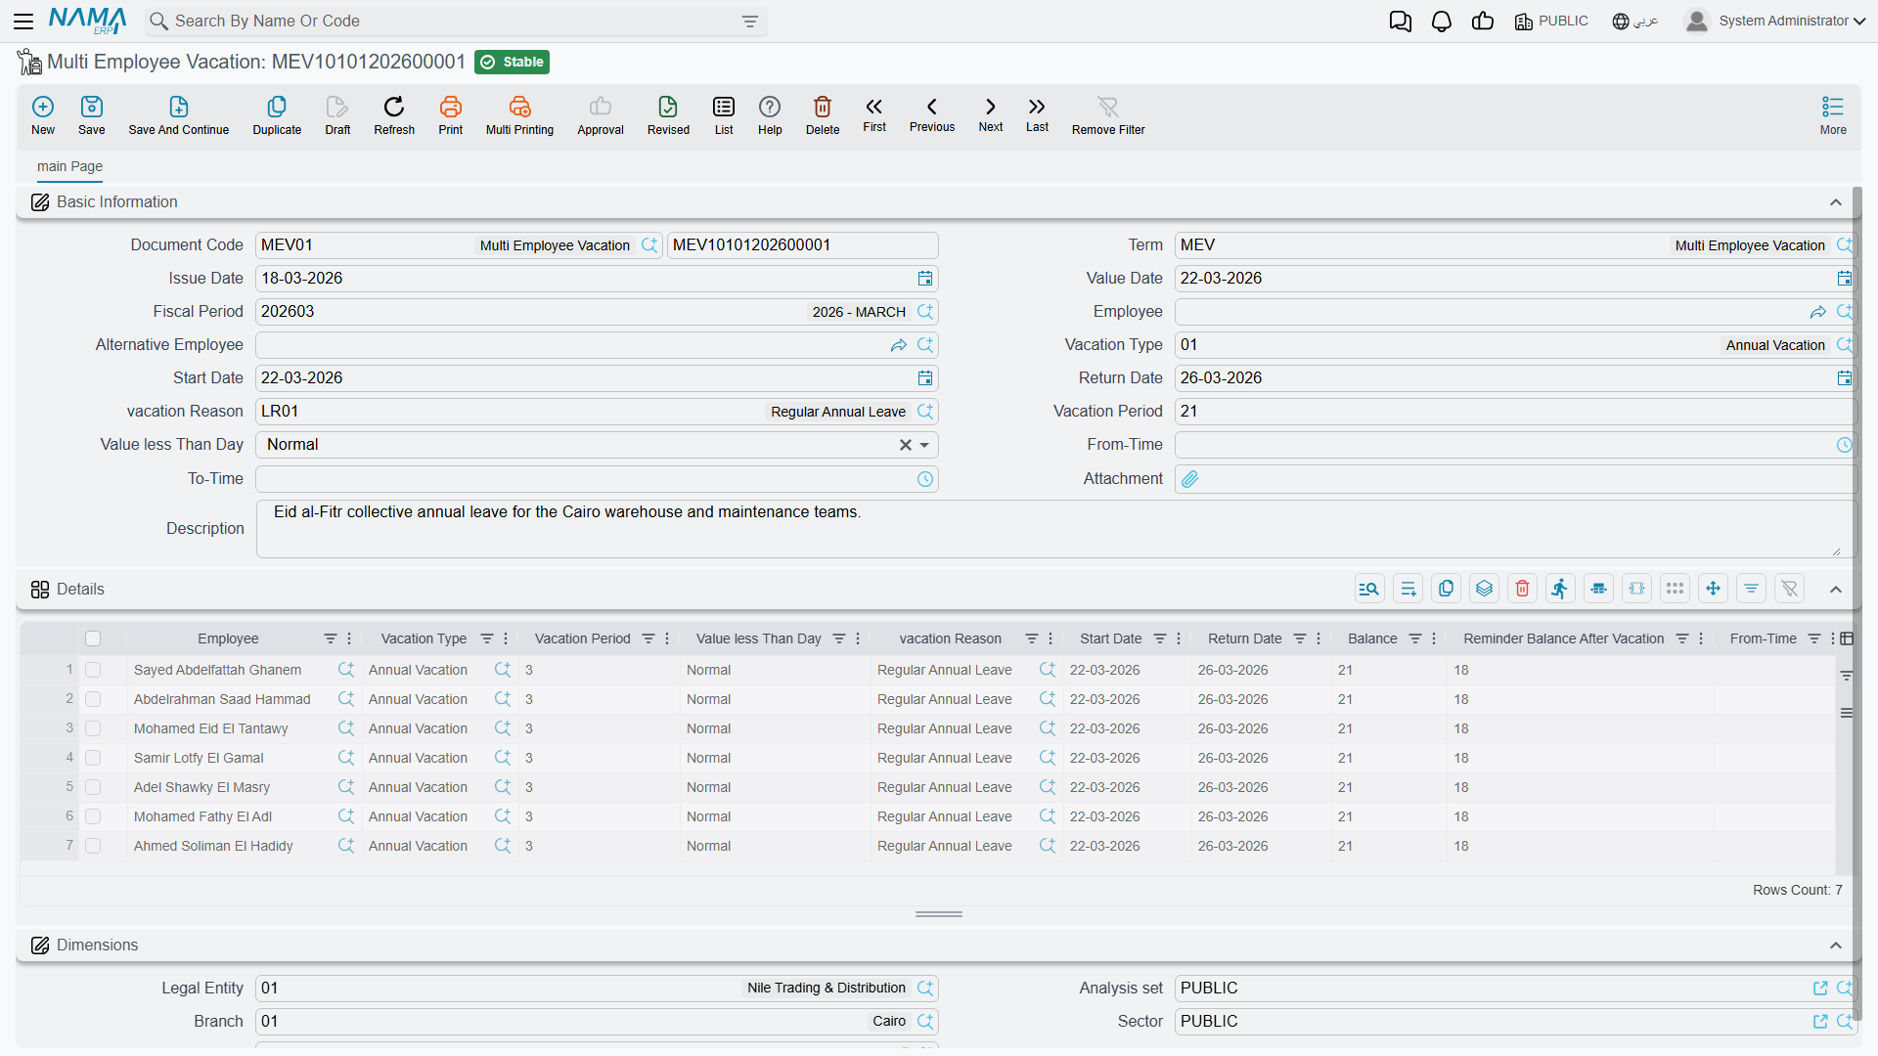Go to the First record

click(874, 114)
